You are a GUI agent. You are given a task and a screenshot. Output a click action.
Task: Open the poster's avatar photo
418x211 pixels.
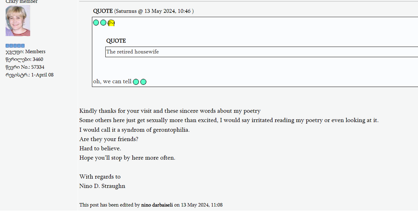[x=18, y=20]
